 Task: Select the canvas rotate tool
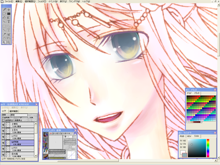pyautogui.click(x=9, y=38)
